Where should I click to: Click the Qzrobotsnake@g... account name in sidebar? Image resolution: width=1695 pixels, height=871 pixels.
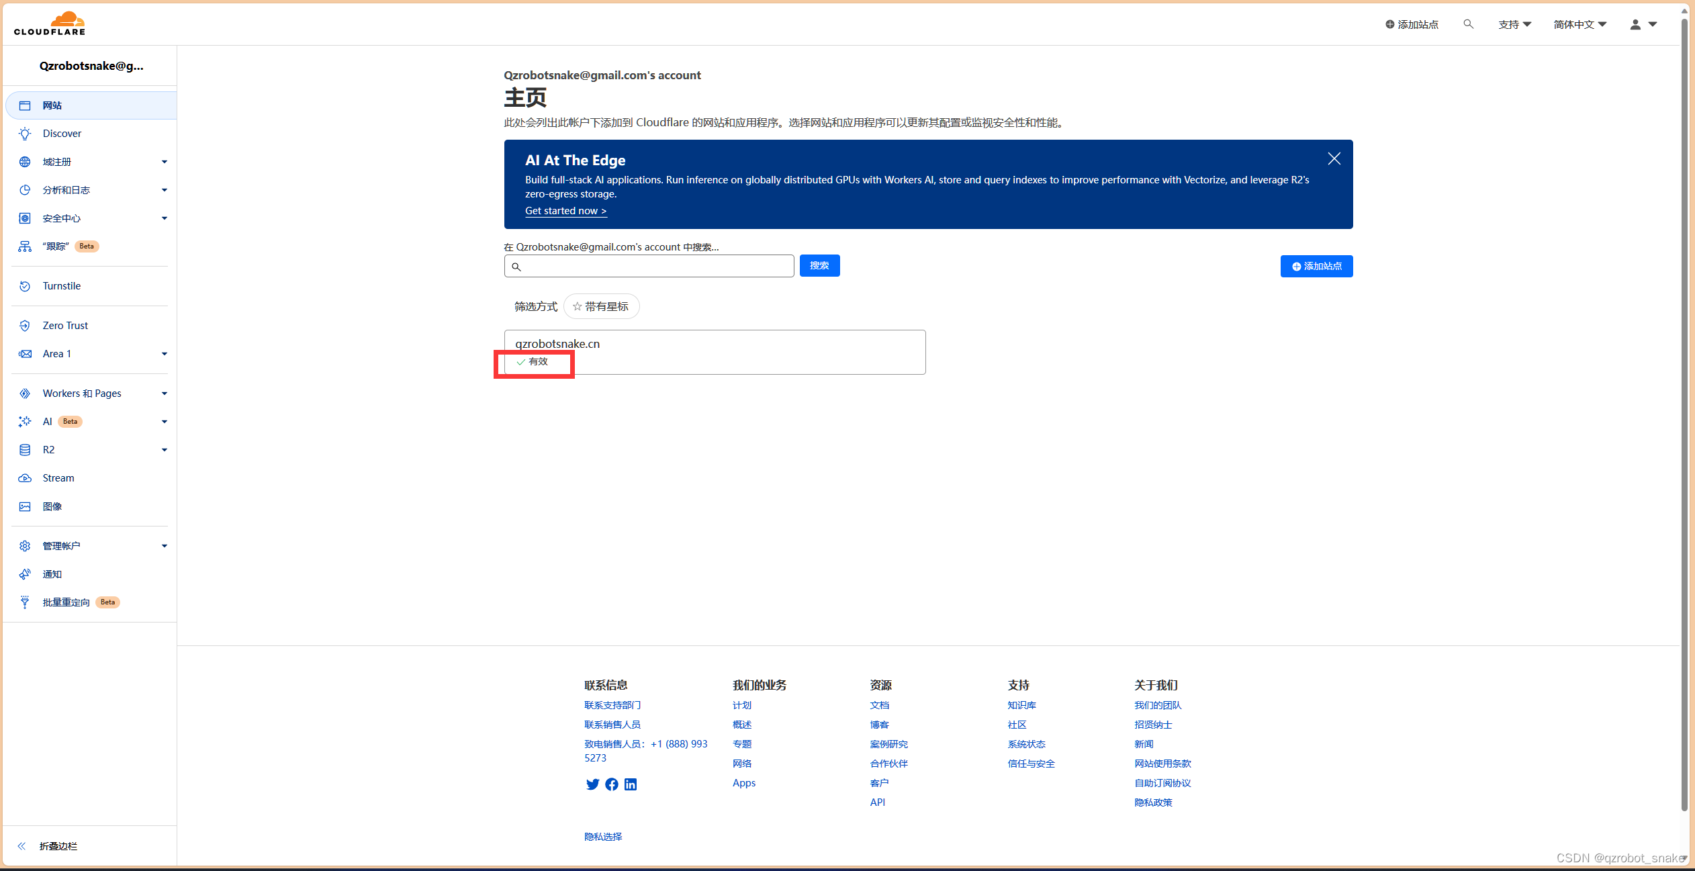pos(91,66)
